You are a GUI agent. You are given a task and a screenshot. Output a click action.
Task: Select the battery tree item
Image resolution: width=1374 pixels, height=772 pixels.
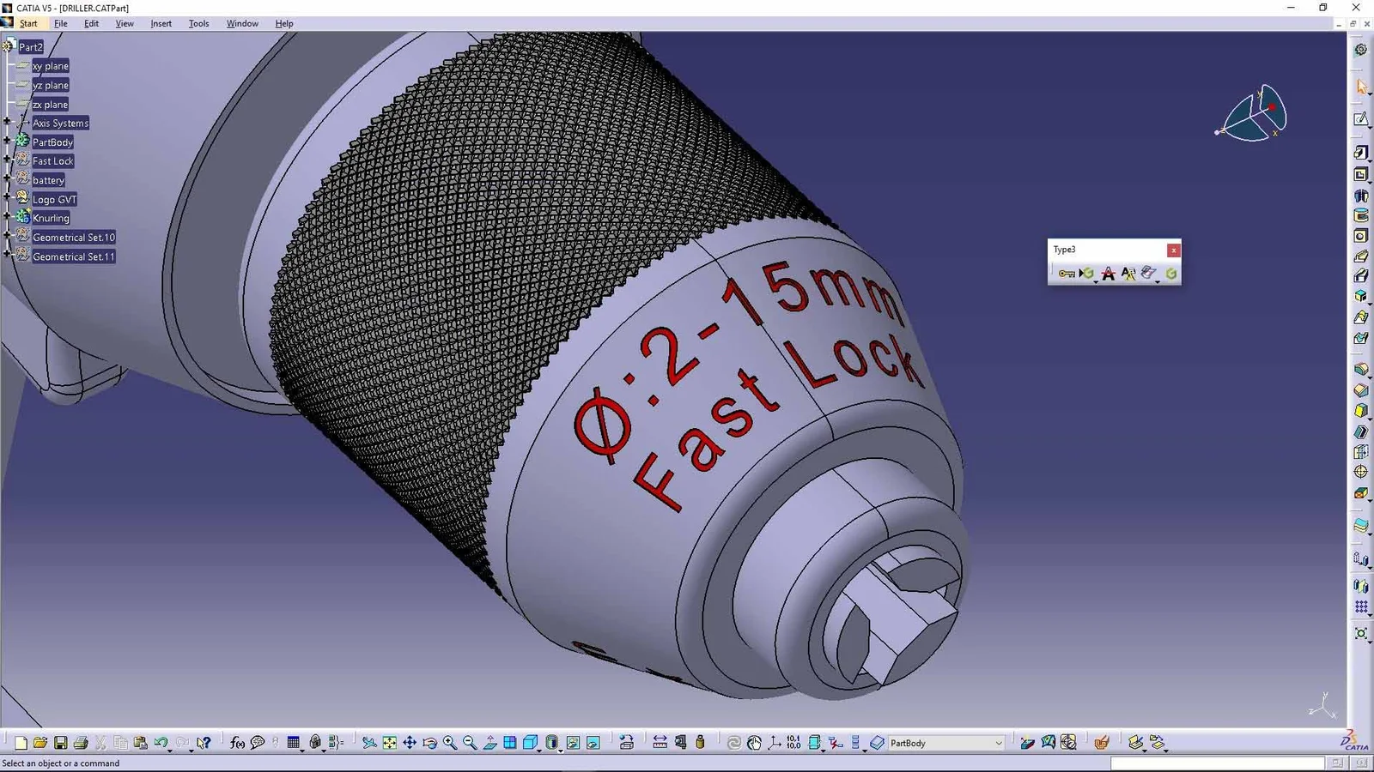48,180
